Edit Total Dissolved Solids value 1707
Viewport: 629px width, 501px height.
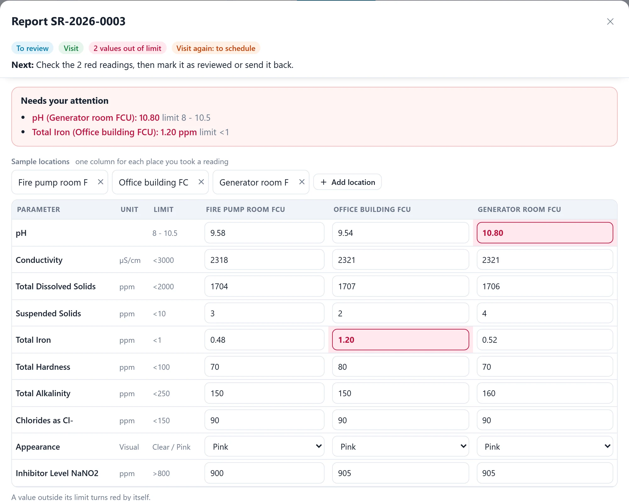coord(400,286)
